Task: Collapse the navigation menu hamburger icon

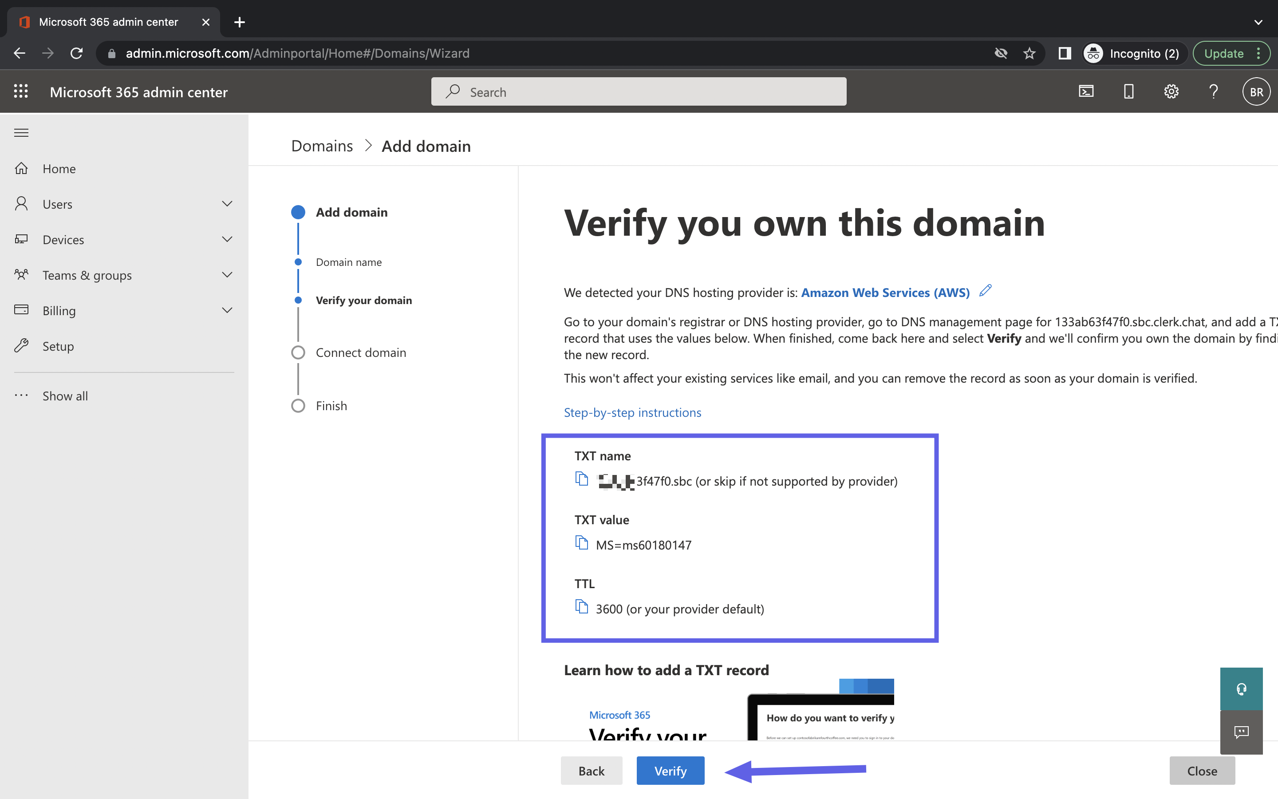Action: click(x=21, y=133)
